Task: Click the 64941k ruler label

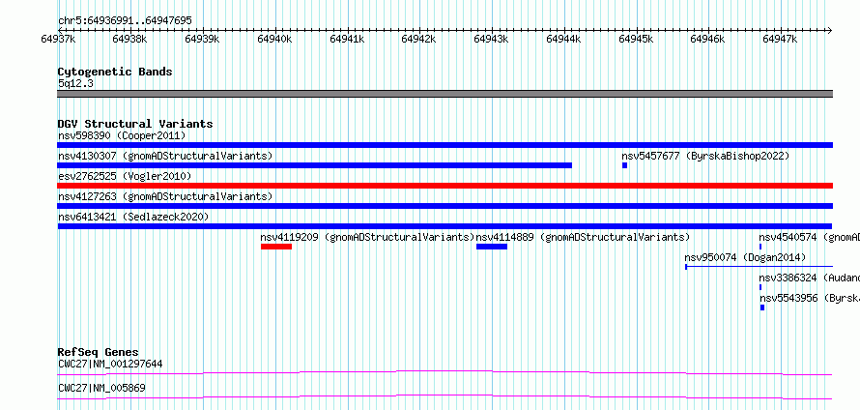Action: pyautogui.click(x=347, y=39)
